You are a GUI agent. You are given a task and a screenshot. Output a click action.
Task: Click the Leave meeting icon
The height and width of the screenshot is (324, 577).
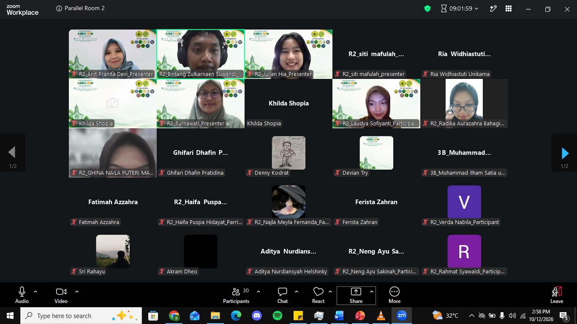pos(557,292)
